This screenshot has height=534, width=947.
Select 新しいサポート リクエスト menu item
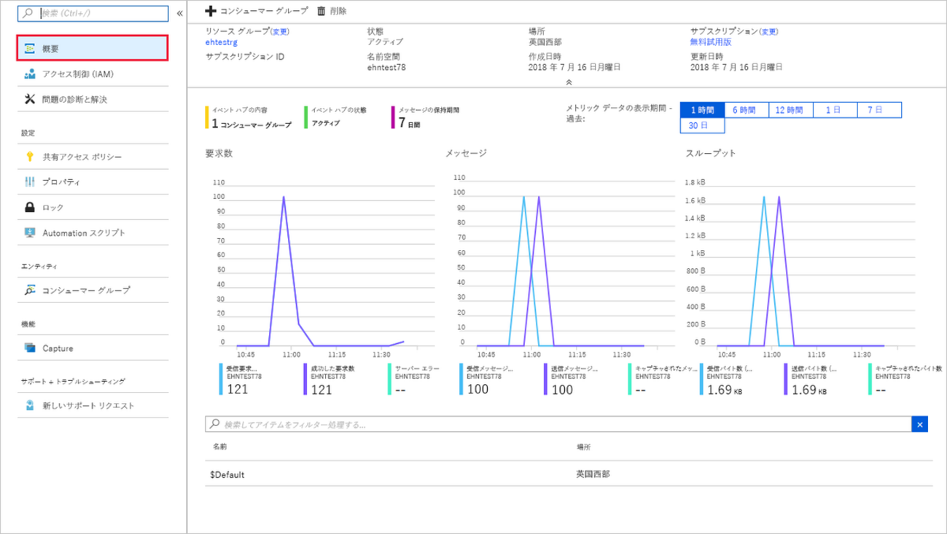(93, 406)
